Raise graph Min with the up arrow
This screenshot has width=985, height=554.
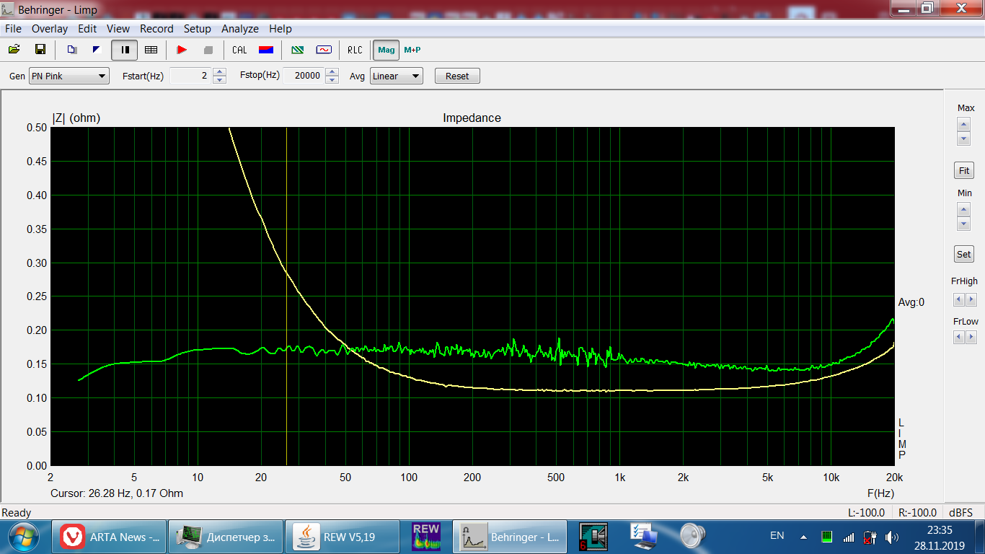tap(963, 208)
